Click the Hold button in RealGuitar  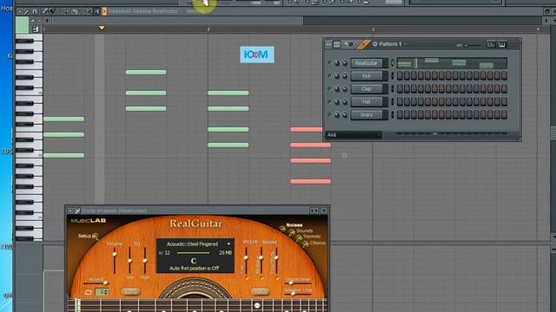(x=261, y=292)
